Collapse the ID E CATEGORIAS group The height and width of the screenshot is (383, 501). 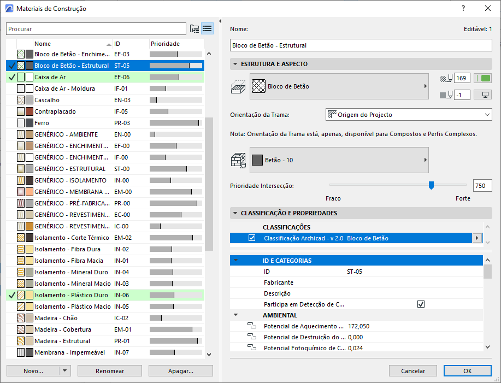click(x=236, y=260)
